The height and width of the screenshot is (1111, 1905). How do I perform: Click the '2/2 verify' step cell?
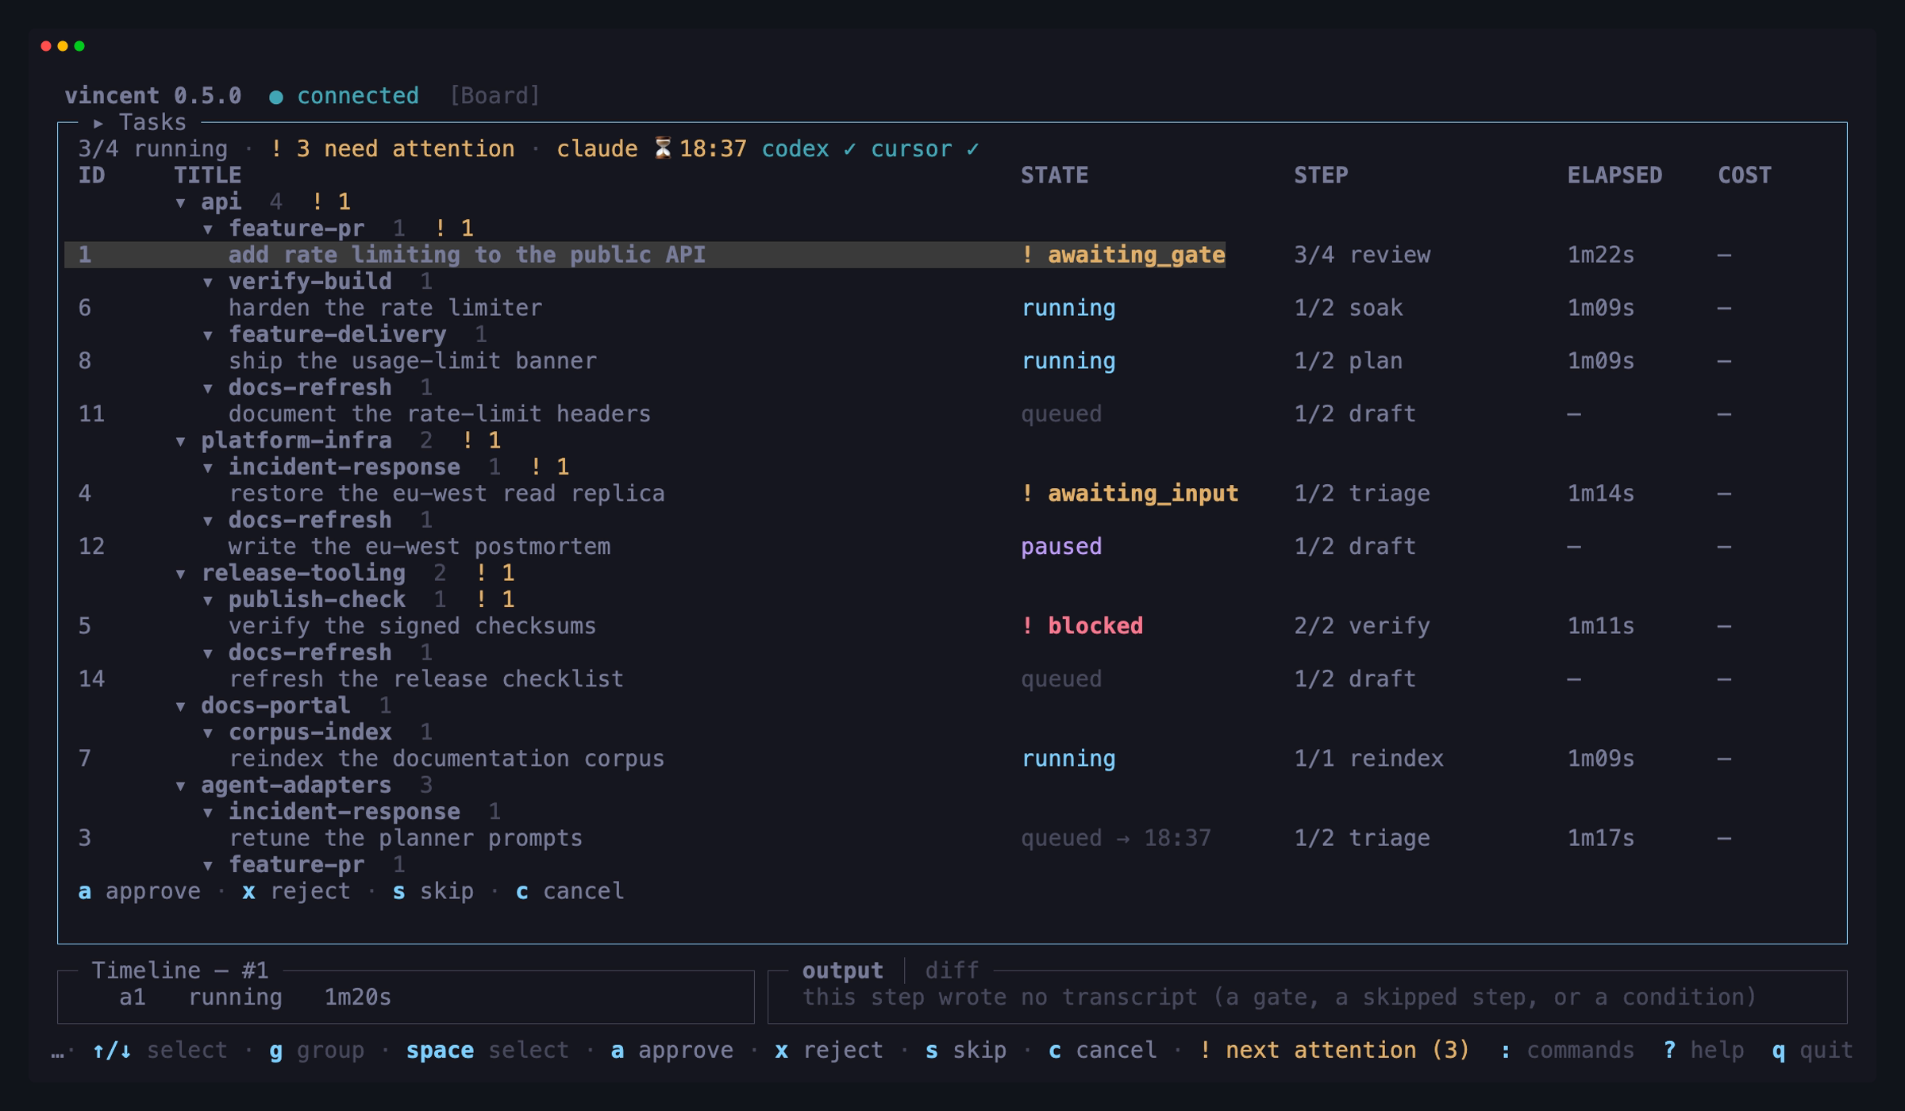[x=1362, y=626]
